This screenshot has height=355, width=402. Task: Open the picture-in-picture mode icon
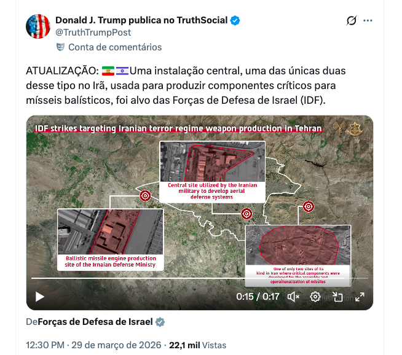(x=337, y=297)
